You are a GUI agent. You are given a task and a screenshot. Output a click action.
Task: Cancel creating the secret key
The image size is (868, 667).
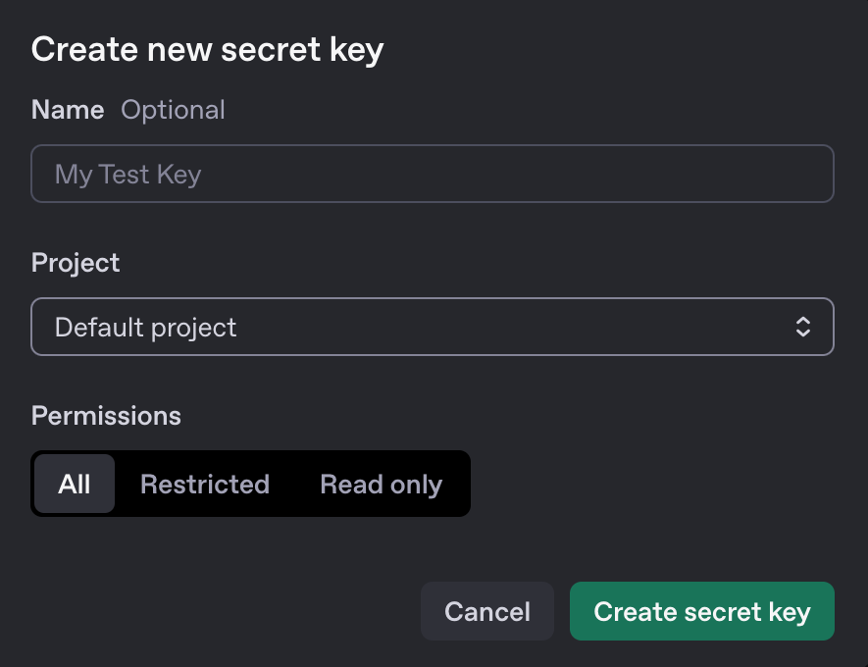(486, 610)
